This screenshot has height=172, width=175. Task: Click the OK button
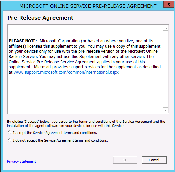[x=125, y=160]
